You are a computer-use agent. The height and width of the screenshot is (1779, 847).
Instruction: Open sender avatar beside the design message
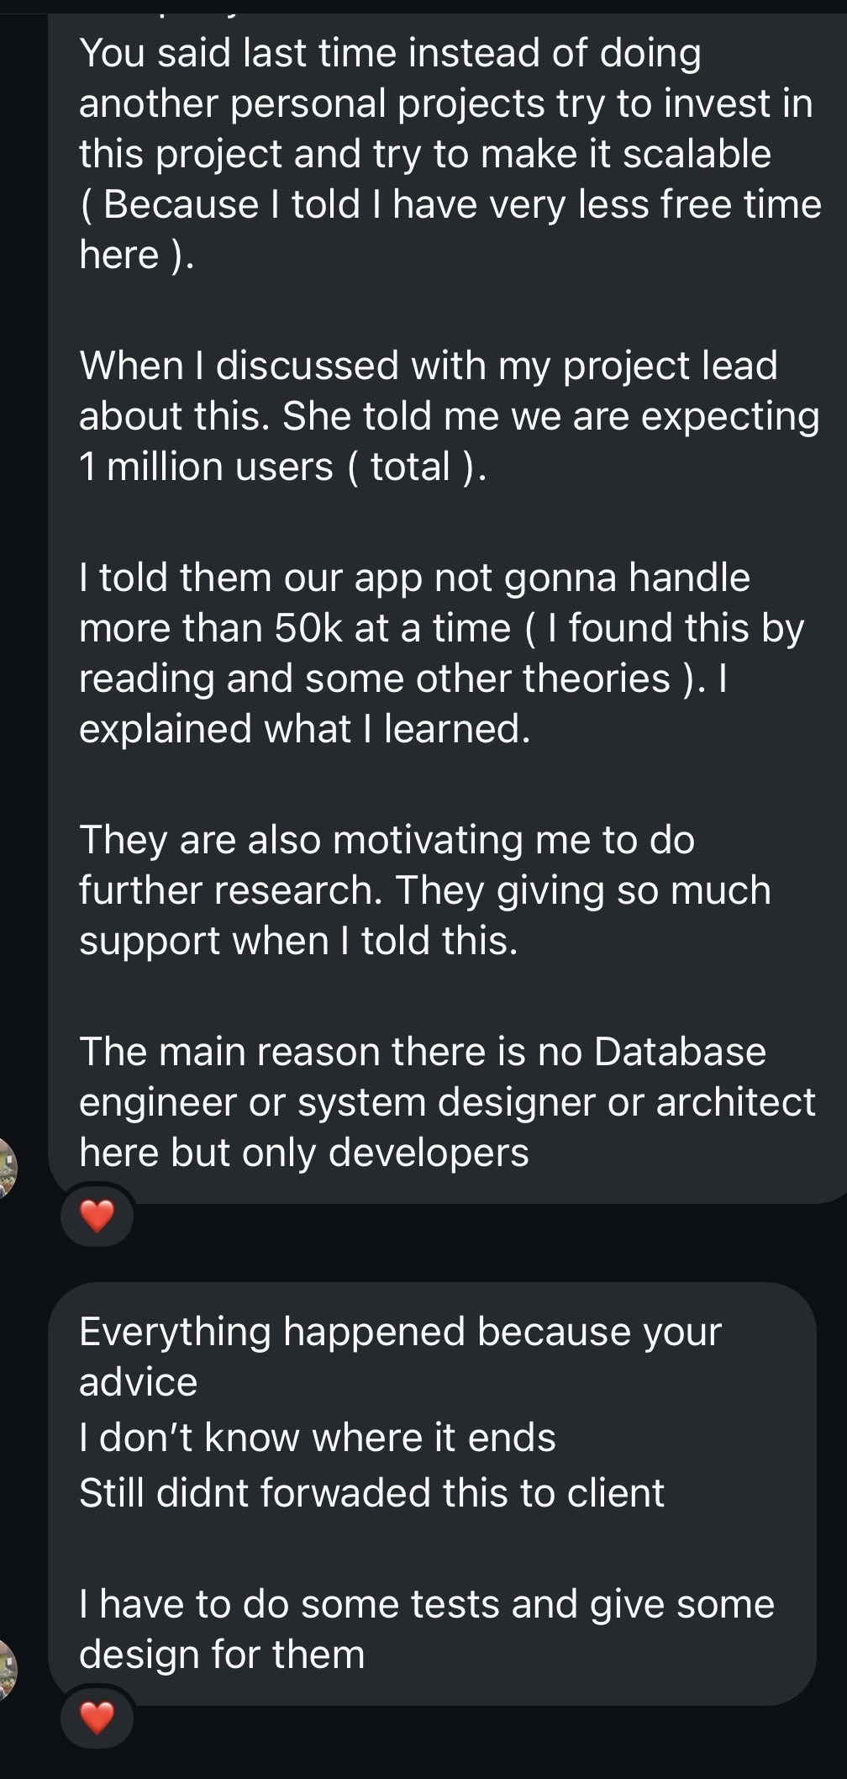[x=7, y=1669]
